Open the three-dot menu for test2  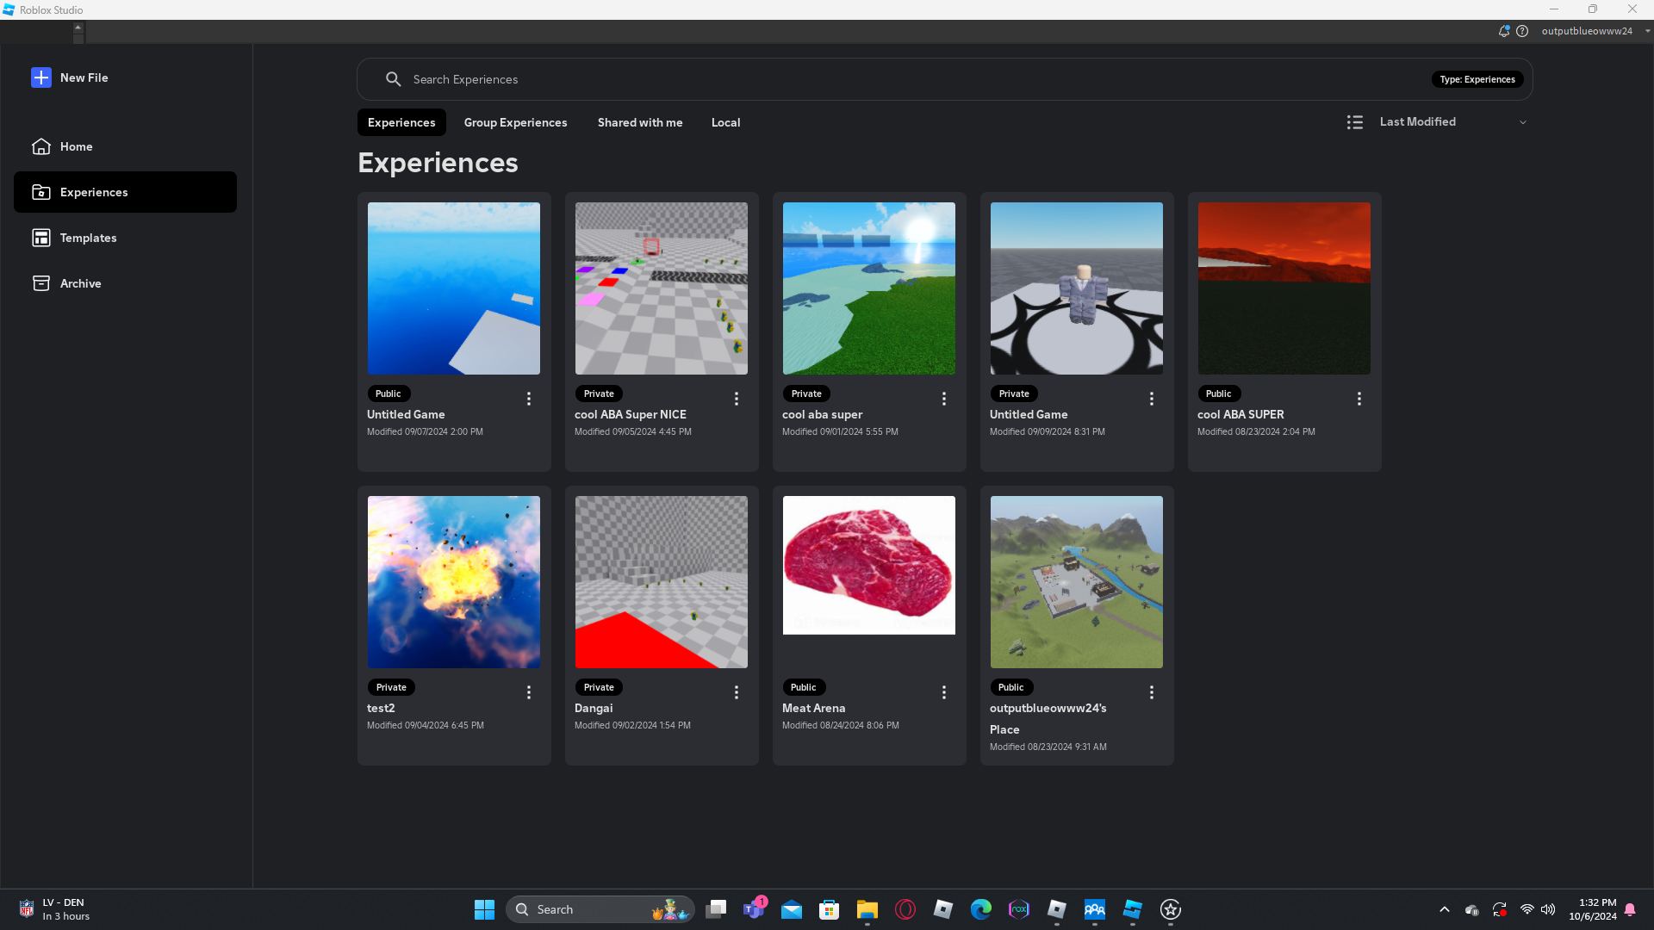point(528,692)
